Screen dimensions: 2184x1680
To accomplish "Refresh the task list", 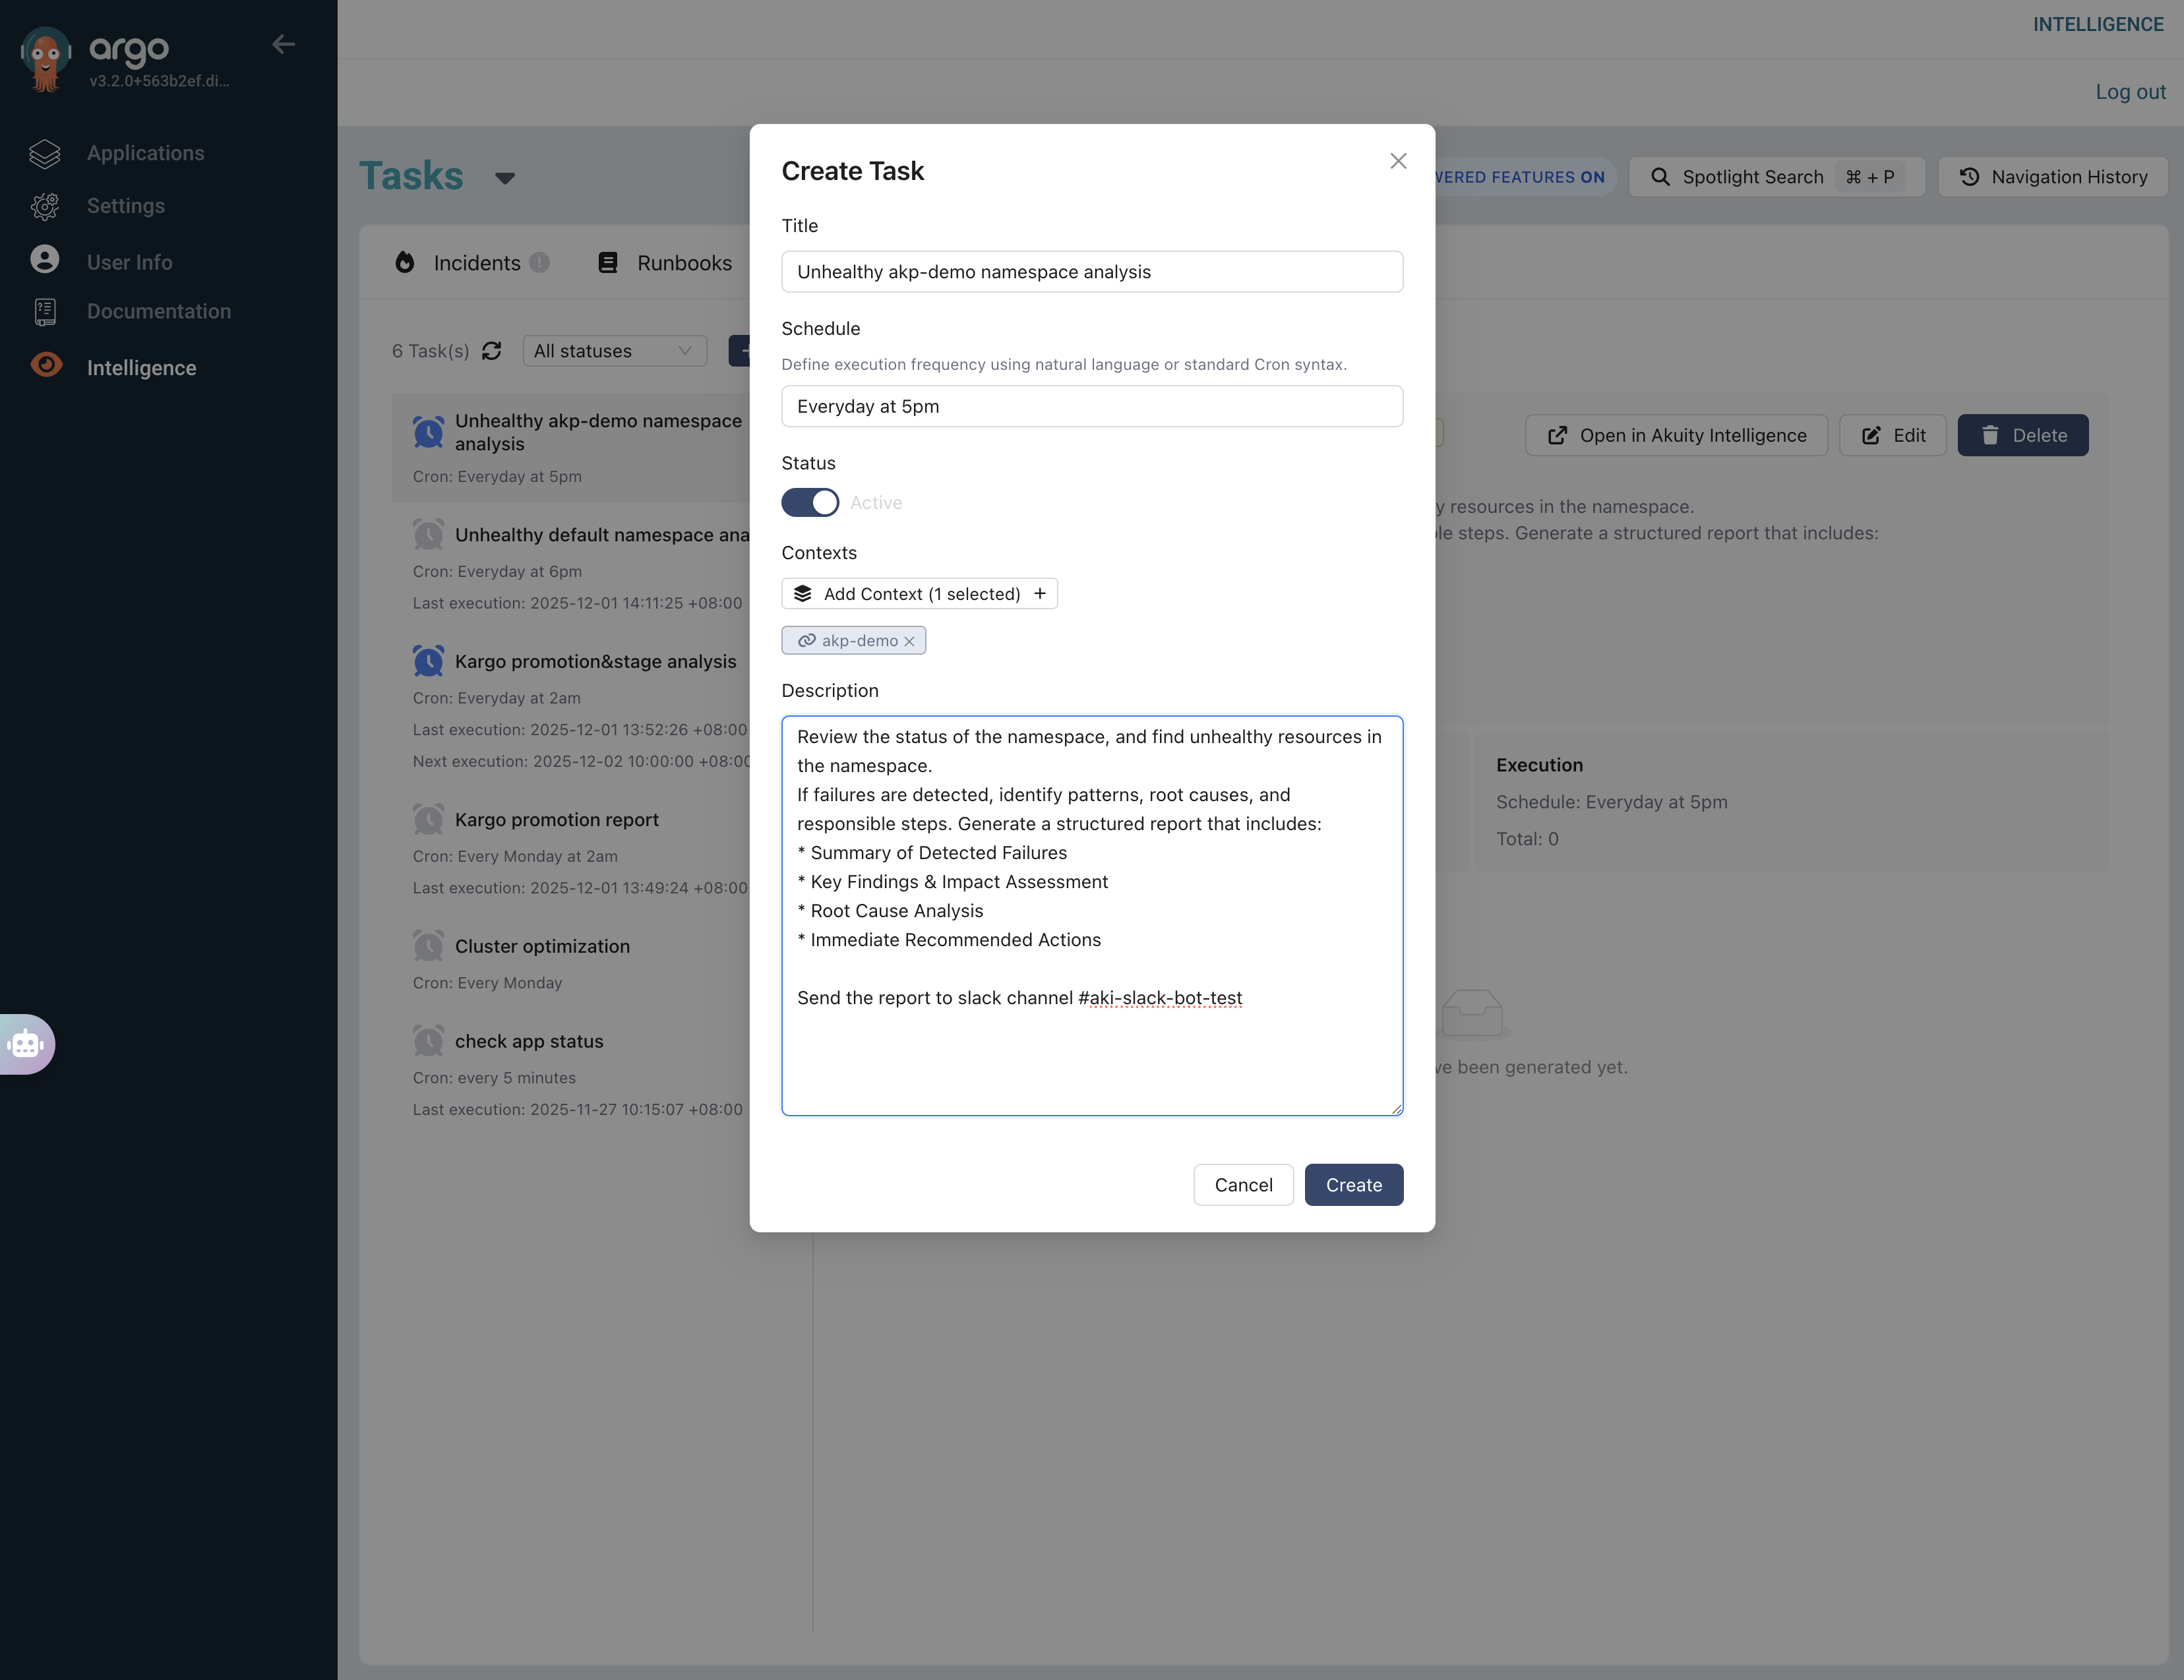I will click(x=492, y=351).
